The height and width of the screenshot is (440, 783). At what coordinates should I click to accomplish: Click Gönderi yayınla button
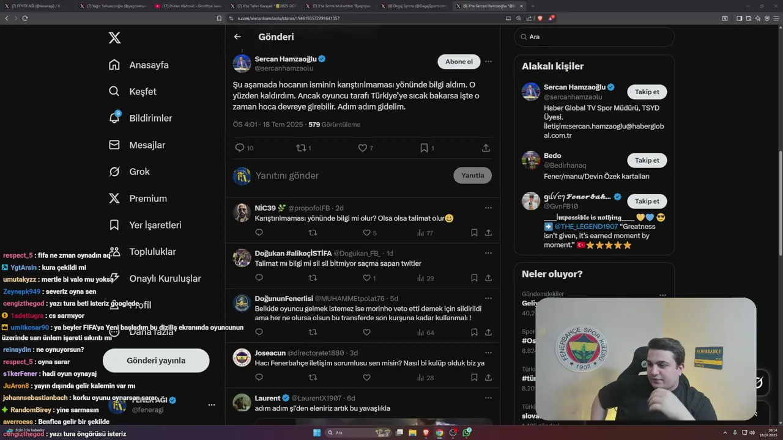(156, 361)
